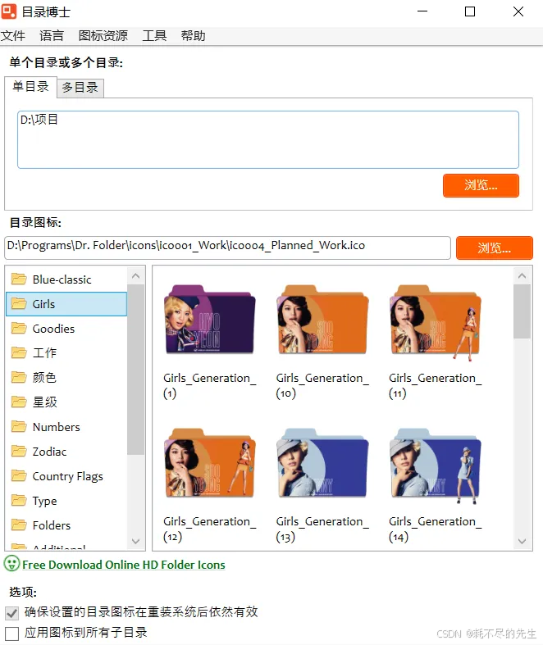Click the green smiley face icon
This screenshot has height=645, width=543.
(11, 564)
